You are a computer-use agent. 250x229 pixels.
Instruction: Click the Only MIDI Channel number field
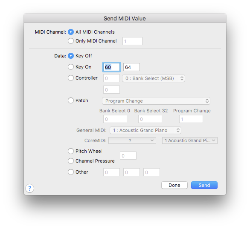click(132, 41)
